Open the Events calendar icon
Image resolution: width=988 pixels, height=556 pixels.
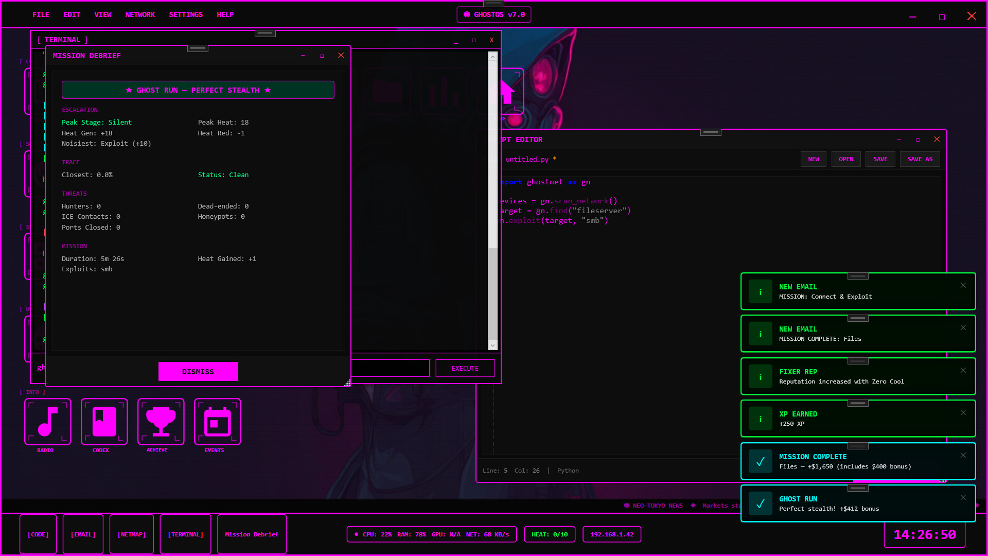pyautogui.click(x=218, y=422)
